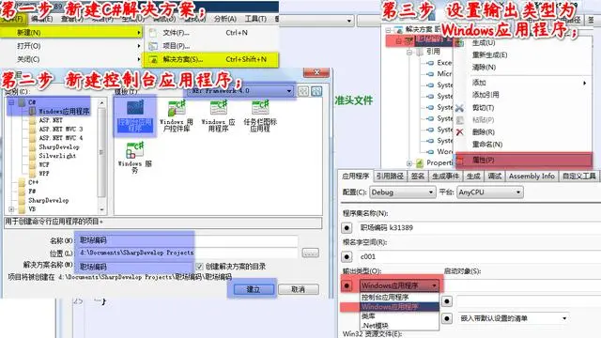
Task: Choose 重新生成(E) in the context menu
Action: click(x=489, y=54)
